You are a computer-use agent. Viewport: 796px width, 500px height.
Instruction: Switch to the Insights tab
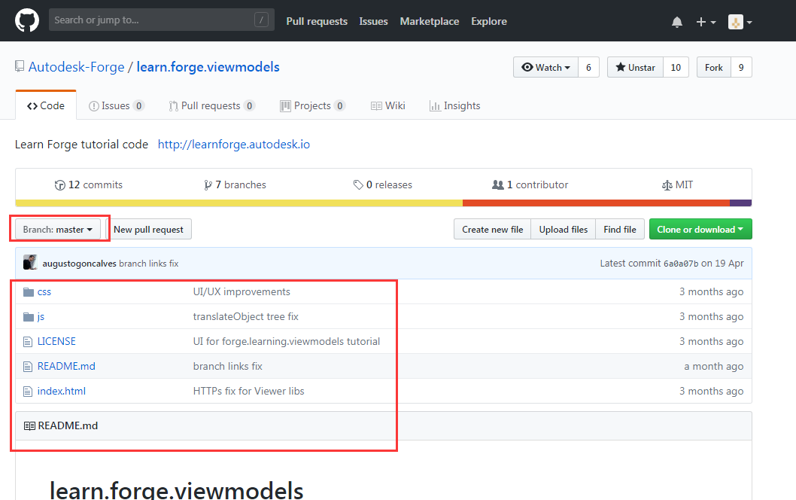[455, 105]
